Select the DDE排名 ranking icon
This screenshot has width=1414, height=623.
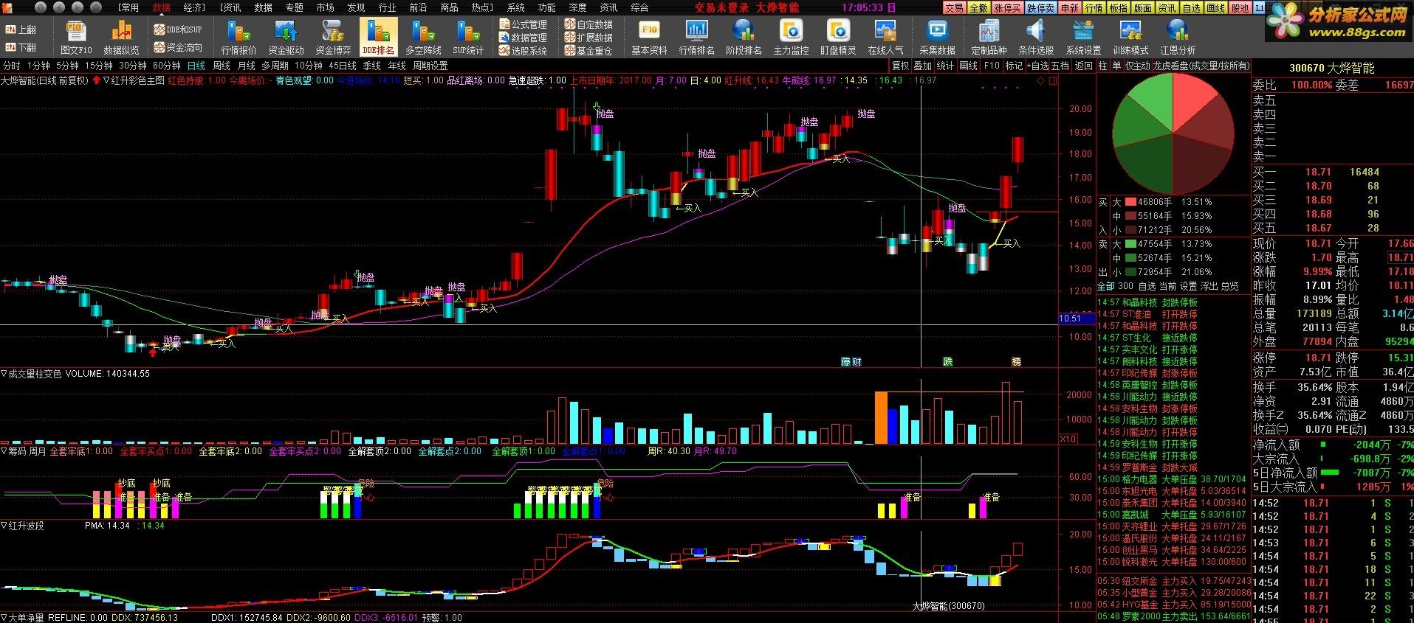(378, 38)
